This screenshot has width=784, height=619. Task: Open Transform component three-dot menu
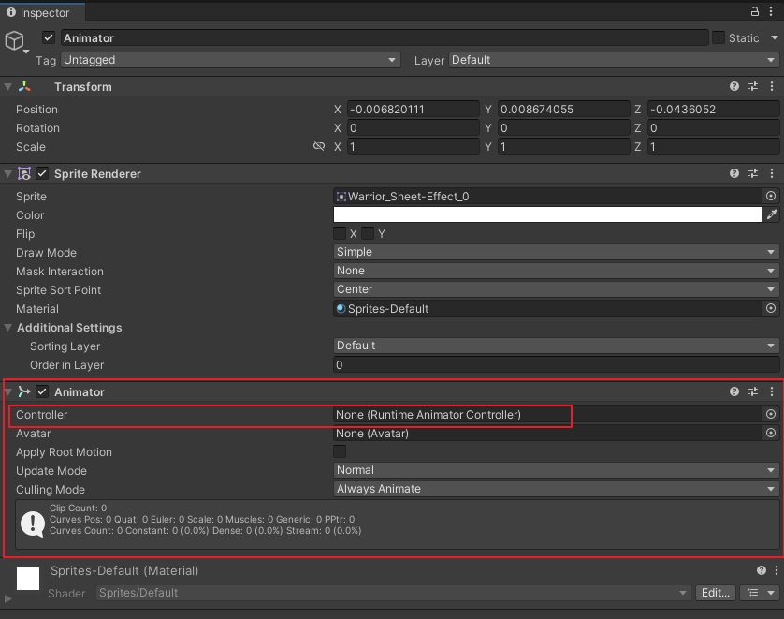pyautogui.click(x=772, y=86)
